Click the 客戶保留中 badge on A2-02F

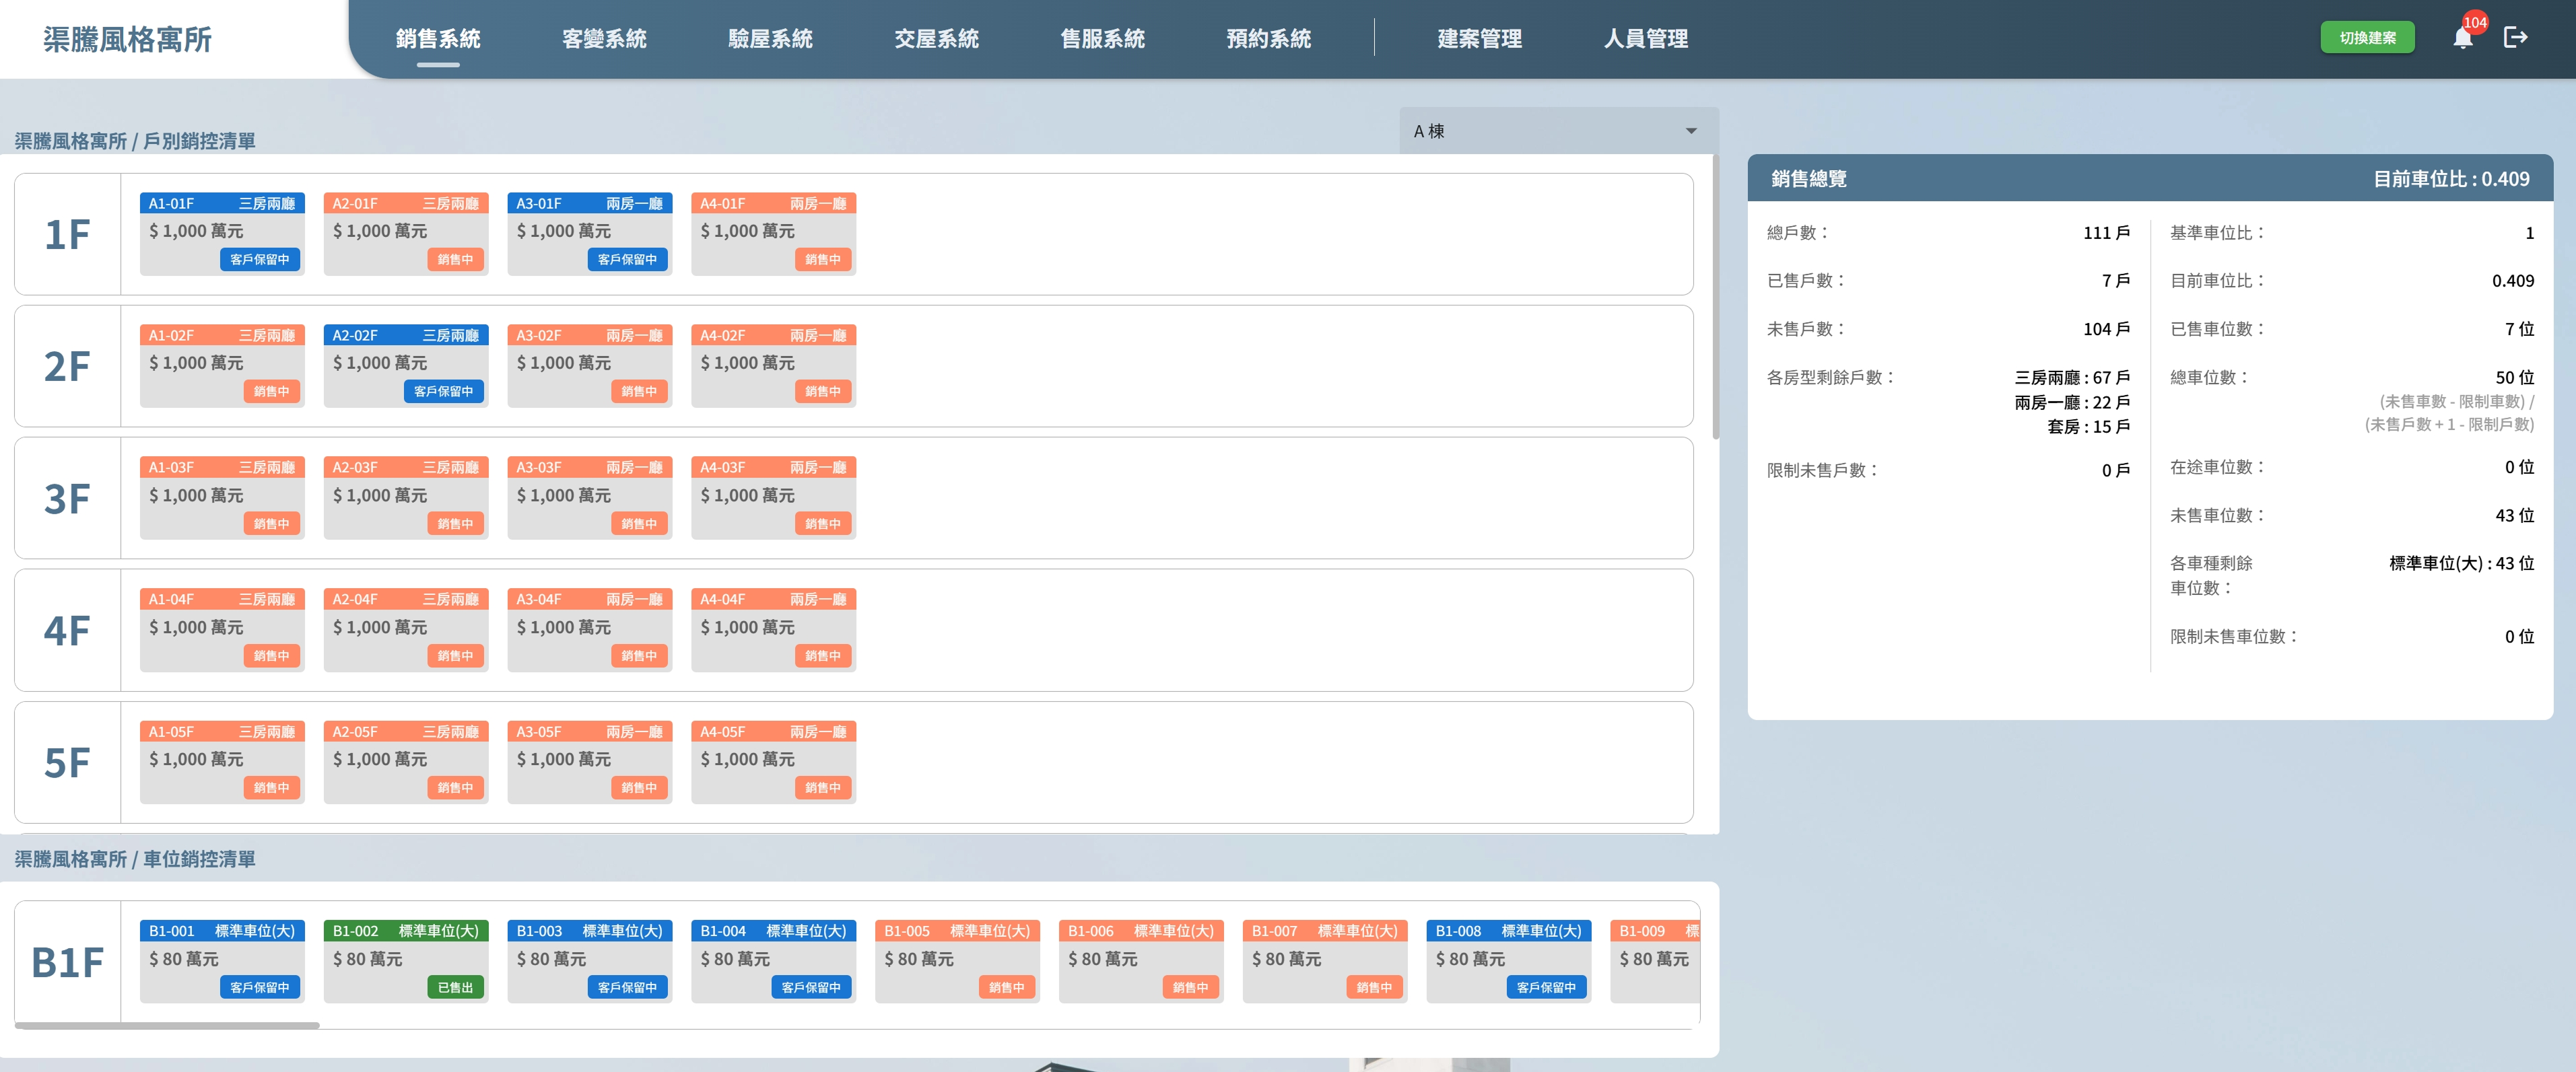pos(443,392)
